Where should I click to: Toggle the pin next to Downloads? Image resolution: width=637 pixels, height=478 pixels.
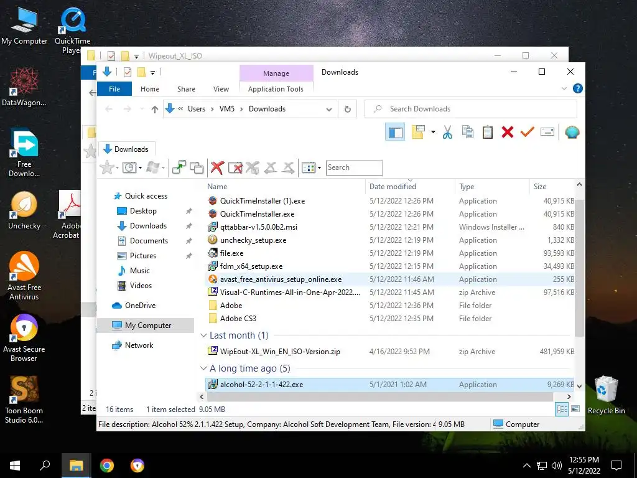(189, 226)
